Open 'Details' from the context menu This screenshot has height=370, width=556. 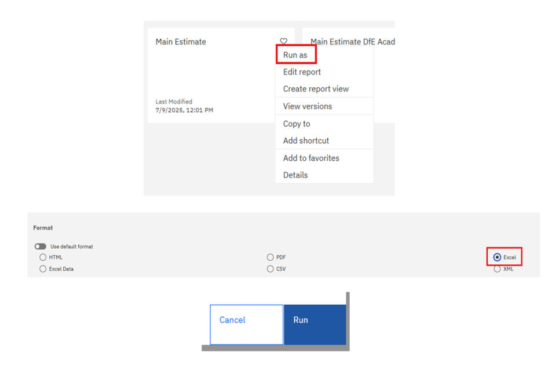pyautogui.click(x=295, y=175)
